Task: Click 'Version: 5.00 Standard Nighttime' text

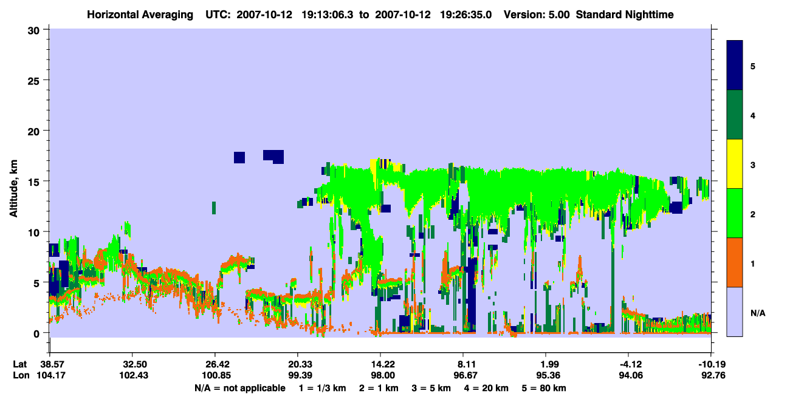Action: 589,15
